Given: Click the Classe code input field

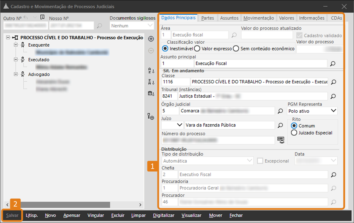Looking at the screenshot, I should coord(176,82).
